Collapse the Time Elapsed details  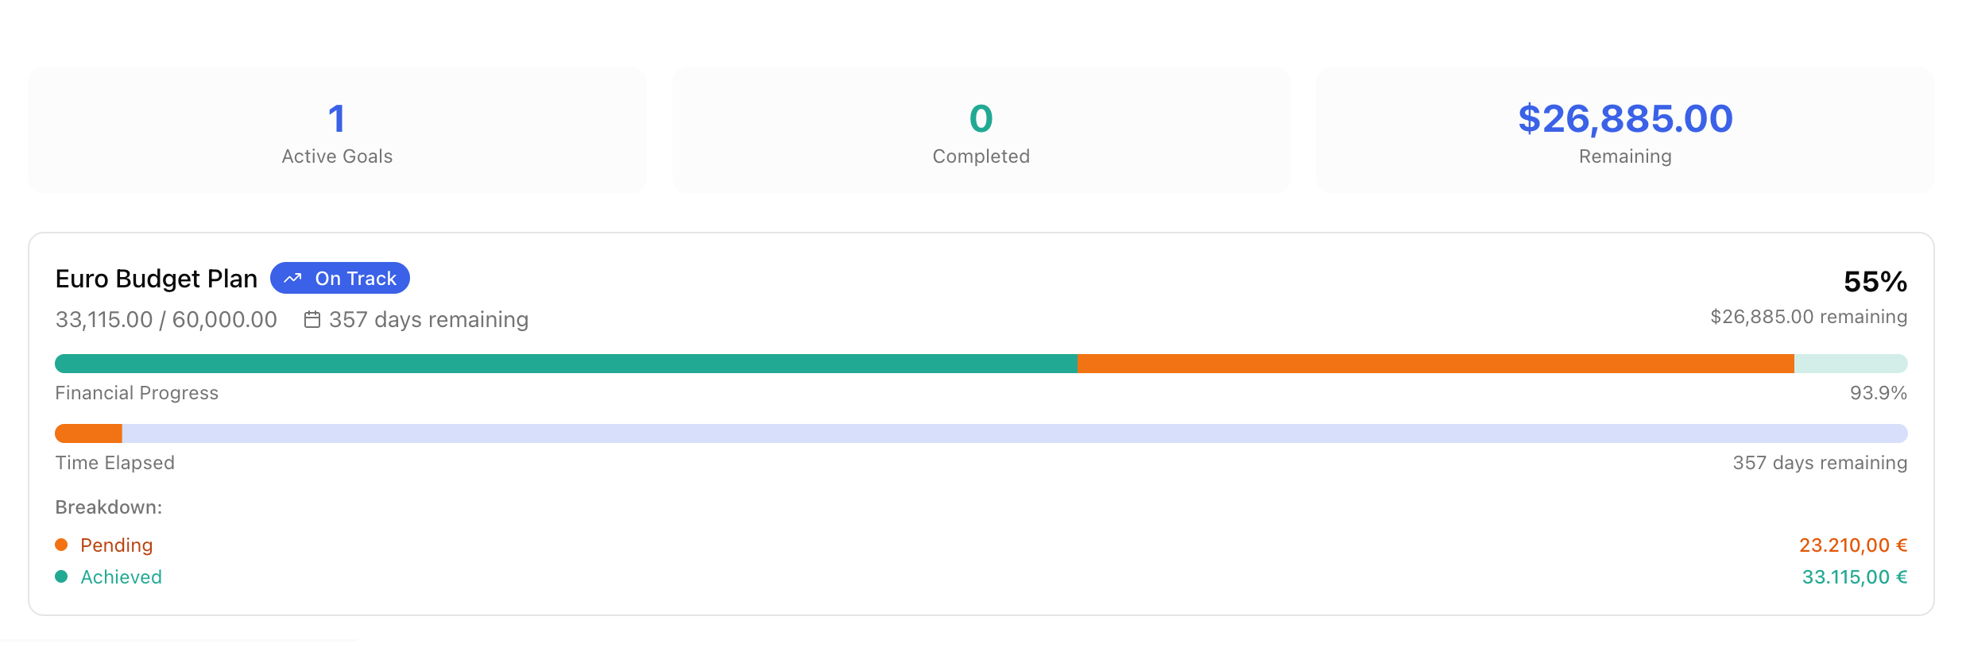pyautogui.click(x=114, y=462)
